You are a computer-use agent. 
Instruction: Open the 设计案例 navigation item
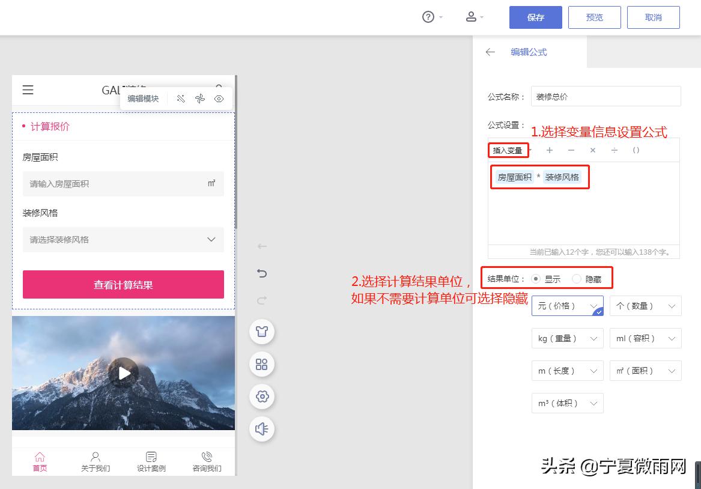(x=151, y=461)
